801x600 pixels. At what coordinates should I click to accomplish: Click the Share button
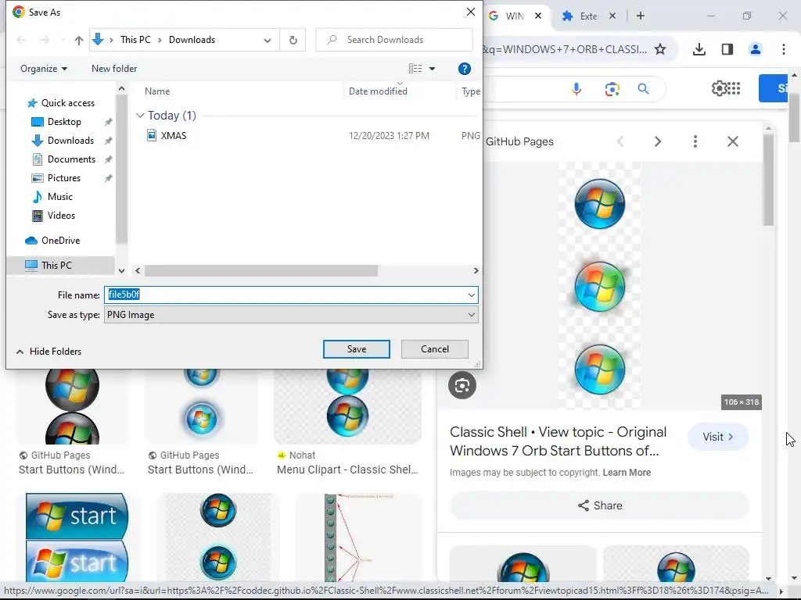click(x=599, y=505)
